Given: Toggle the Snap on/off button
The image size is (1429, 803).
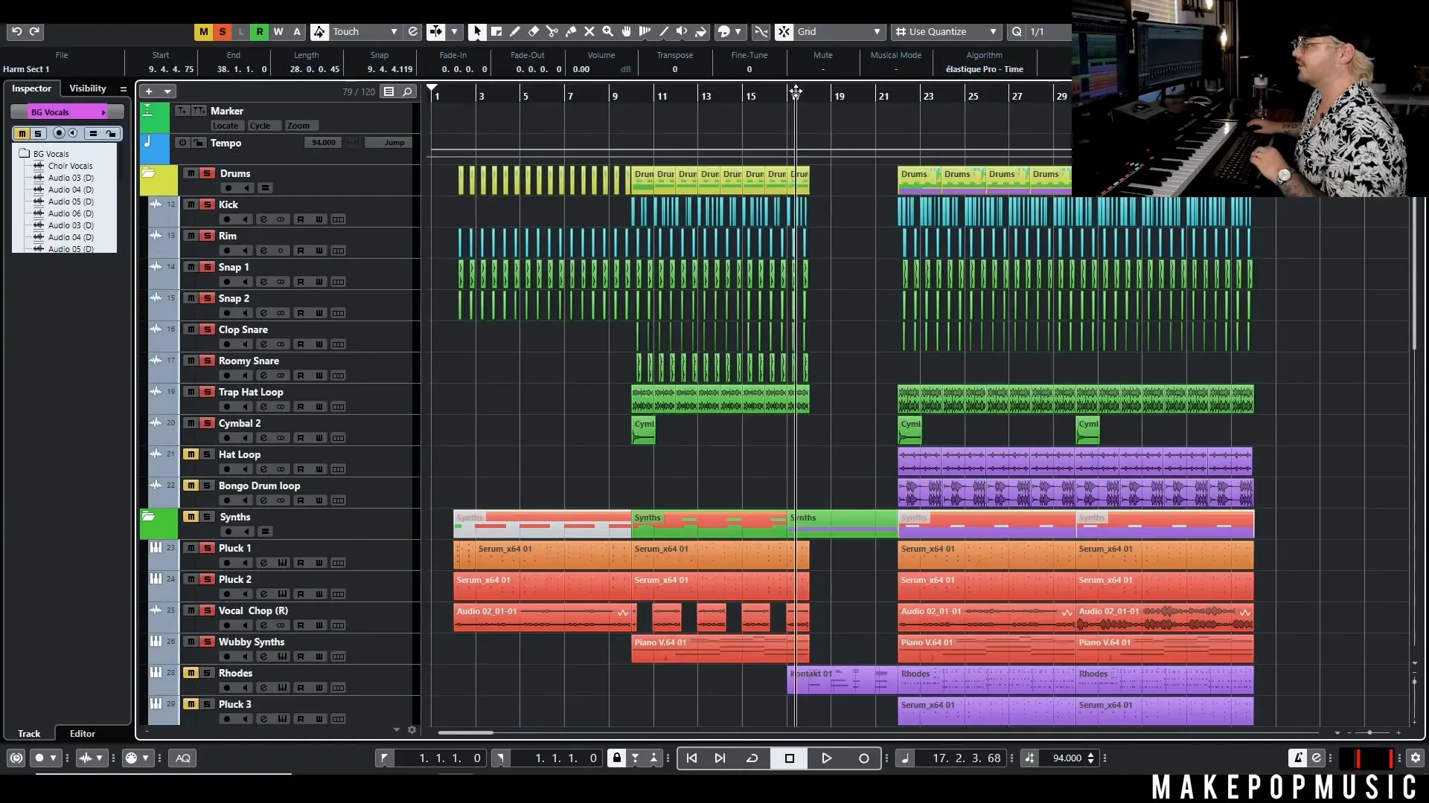Looking at the screenshot, I should (x=784, y=31).
